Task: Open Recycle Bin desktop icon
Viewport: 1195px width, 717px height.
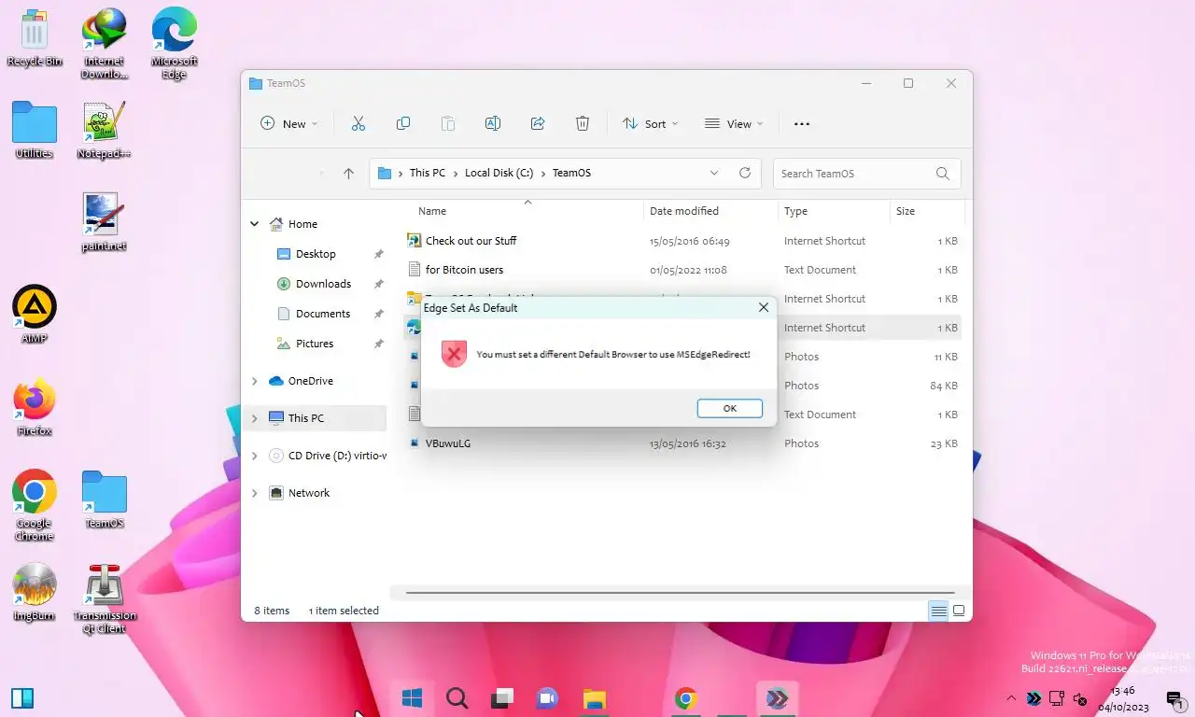Action: (35, 37)
